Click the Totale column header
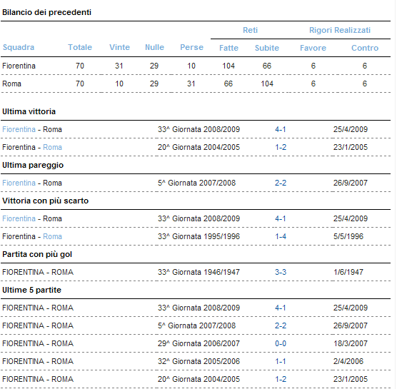This screenshot has height=389, width=402. pyautogui.click(x=80, y=47)
